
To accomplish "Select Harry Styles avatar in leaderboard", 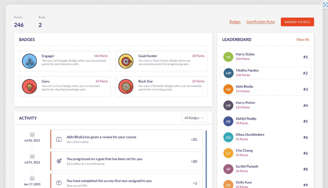I will tap(228, 57).
